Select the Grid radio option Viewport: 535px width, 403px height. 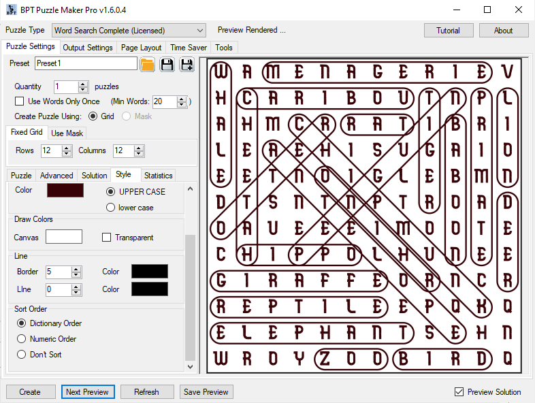tap(93, 116)
